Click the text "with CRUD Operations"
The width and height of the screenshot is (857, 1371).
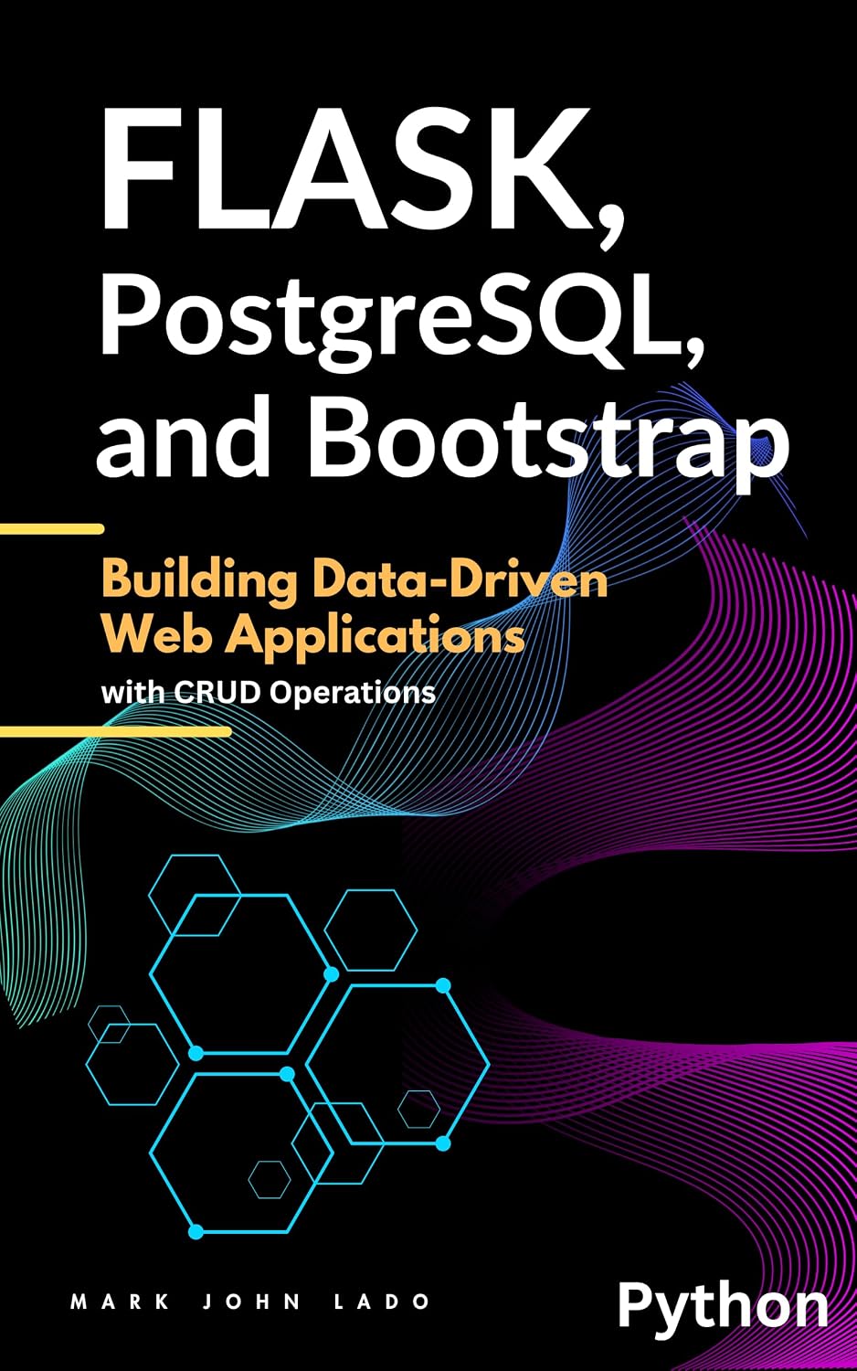tap(269, 692)
